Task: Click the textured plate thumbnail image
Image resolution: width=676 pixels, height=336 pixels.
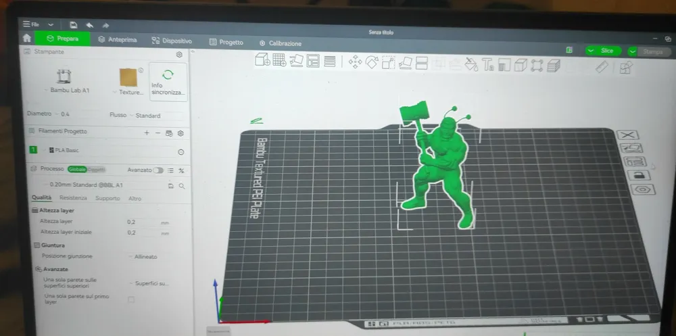Action: (x=128, y=78)
